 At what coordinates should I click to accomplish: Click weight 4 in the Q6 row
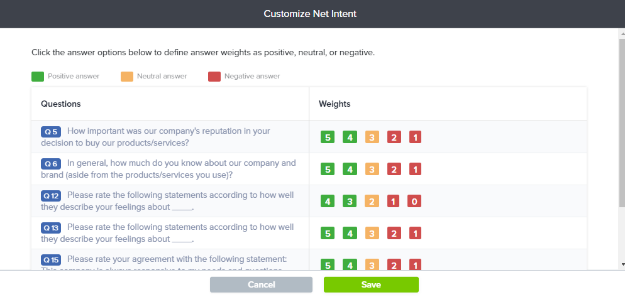coord(350,169)
